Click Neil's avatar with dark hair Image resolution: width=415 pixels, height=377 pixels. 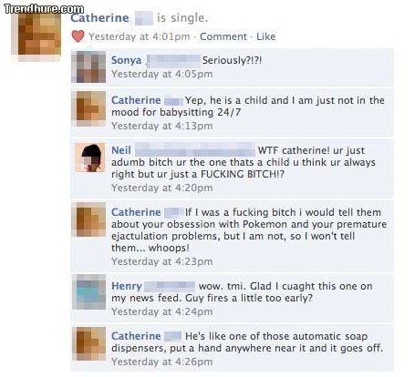90,158
